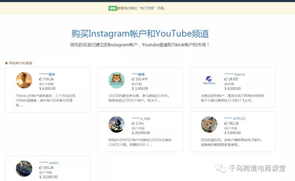This screenshot has width=295, height=181.
Task: Open the sports car avatar of xotics
Action: pos(24,169)
